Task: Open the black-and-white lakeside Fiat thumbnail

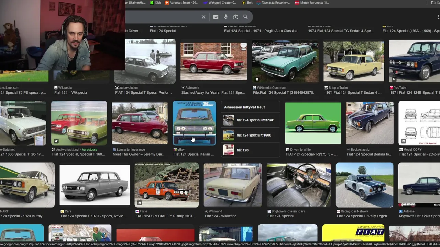Action: (x=145, y=61)
